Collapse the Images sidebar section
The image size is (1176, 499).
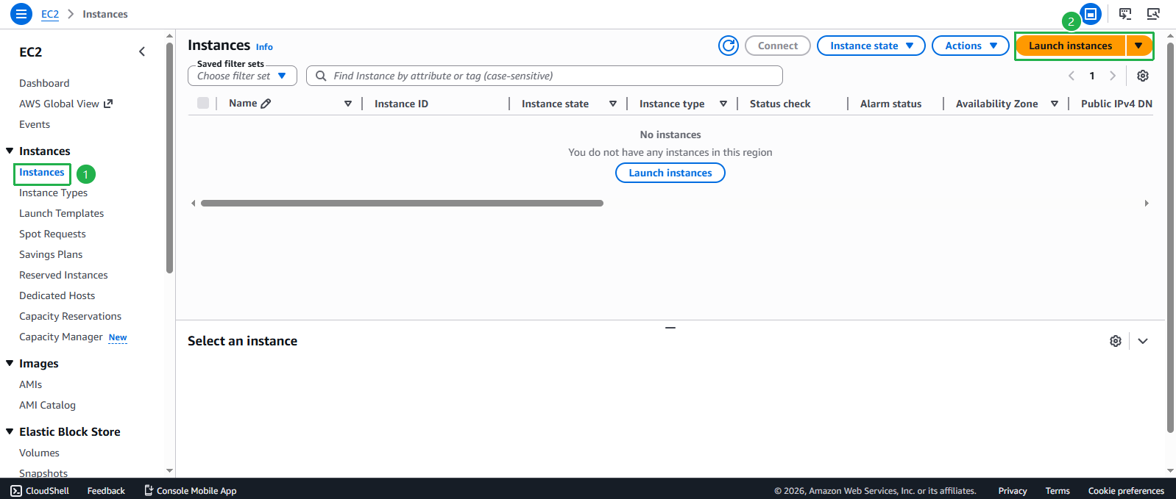coord(10,363)
